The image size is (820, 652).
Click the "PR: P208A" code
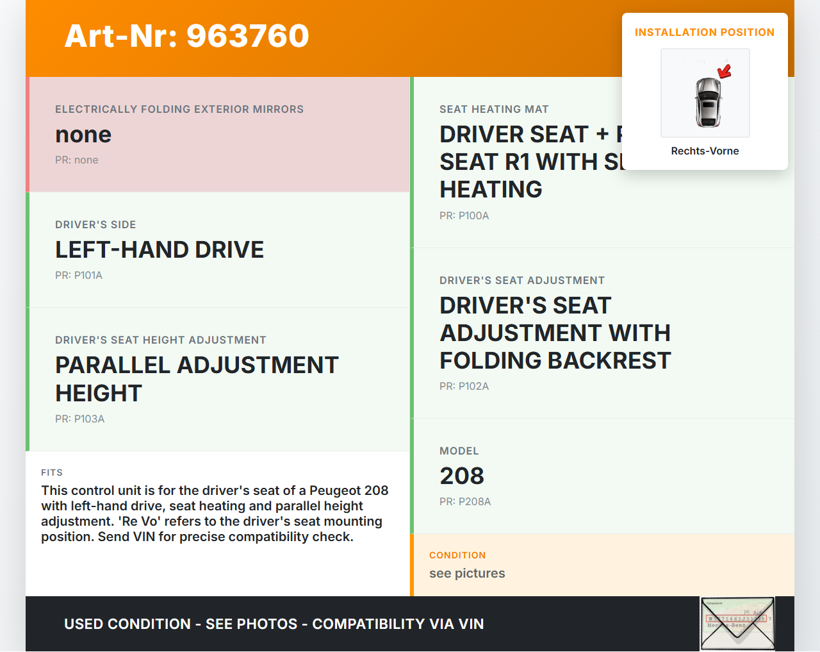pyautogui.click(x=465, y=502)
